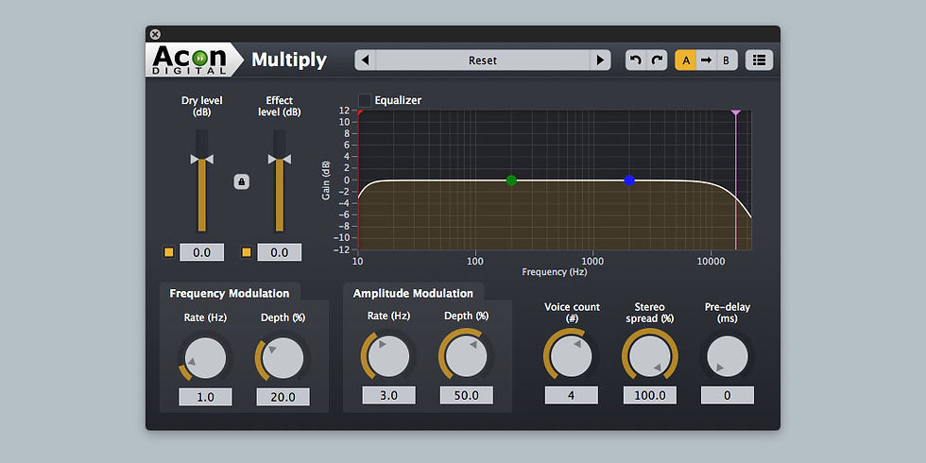
Task: Click the amplitude depth 50.0 field
Action: 467,395
